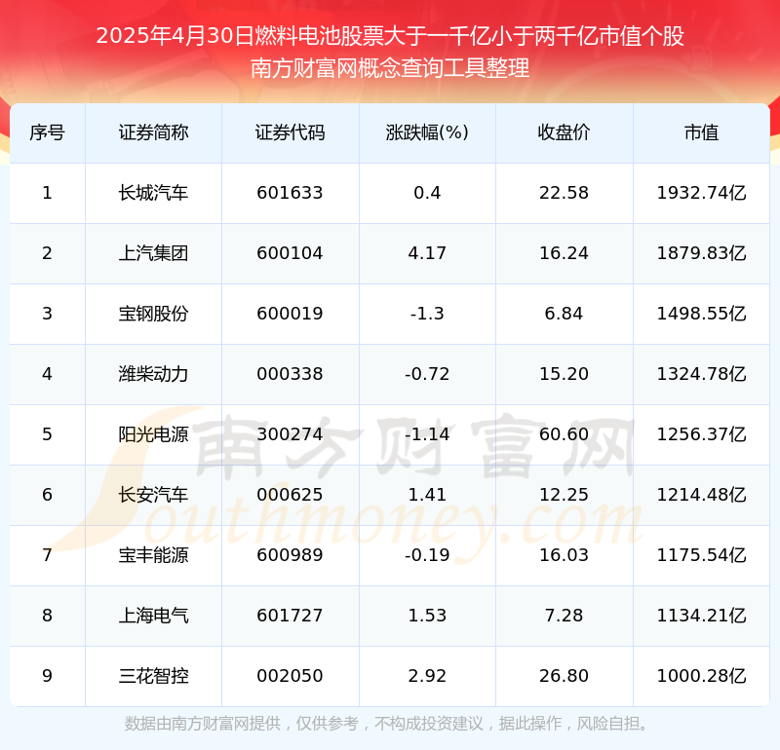This screenshot has width=780, height=750.
Task: Select the stock name 长城汽车
Action: click(153, 193)
